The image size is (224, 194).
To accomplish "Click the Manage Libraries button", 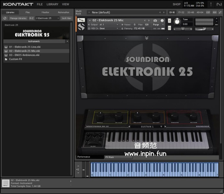I will click(x=18, y=18).
